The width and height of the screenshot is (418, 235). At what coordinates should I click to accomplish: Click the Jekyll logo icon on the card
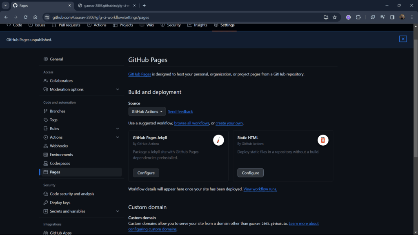[x=218, y=140]
